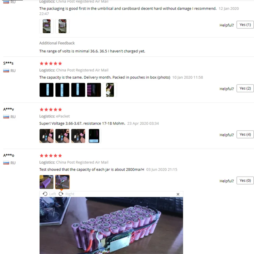Click the Russian flag beside A***v
The width and height of the screenshot is (254, 254).
point(6,117)
